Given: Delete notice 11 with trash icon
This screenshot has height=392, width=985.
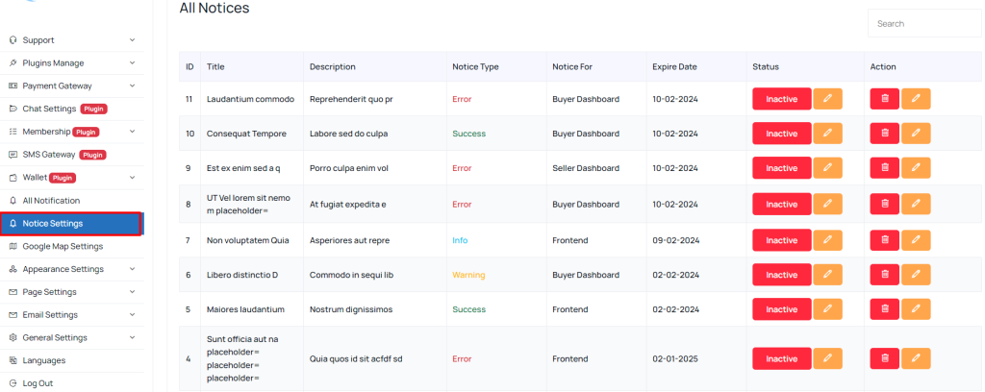Looking at the screenshot, I should tap(885, 98).
